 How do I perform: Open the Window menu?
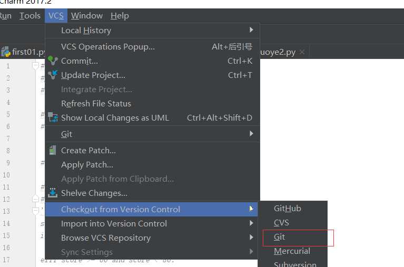point(87,16)
